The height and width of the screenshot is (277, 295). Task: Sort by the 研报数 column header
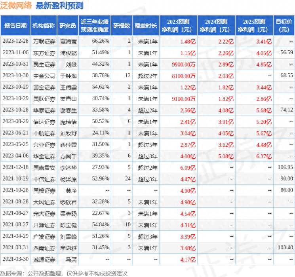(122, 26)
